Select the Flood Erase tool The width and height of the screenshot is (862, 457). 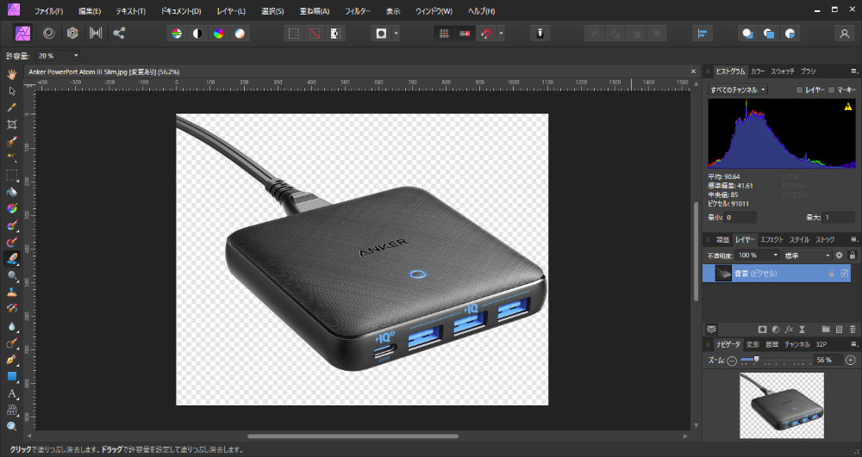(11, 259)
